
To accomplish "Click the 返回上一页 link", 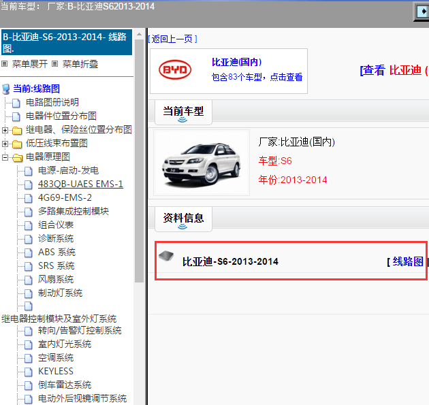I will coord(173,39).
